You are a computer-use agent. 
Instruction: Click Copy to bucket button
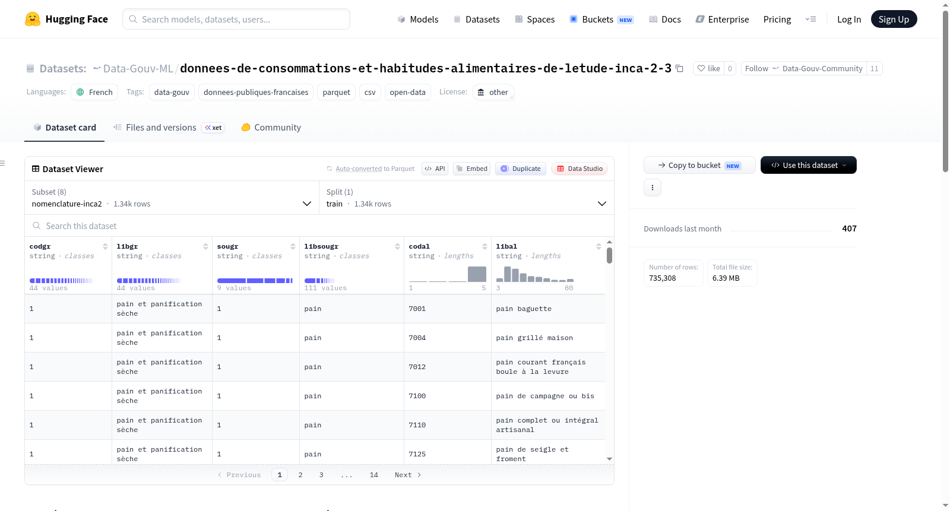699,165
